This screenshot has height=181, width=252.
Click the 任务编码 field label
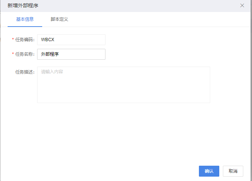[25, 40]
